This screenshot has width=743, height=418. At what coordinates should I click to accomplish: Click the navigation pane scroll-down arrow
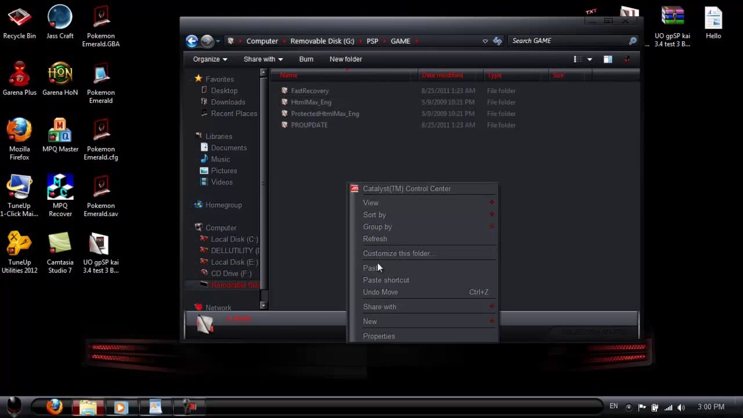pos(264,305)
